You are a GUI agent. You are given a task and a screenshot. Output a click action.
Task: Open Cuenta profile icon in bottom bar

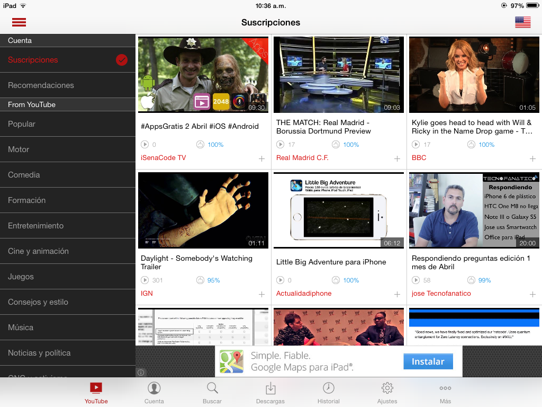click(154, 388)
